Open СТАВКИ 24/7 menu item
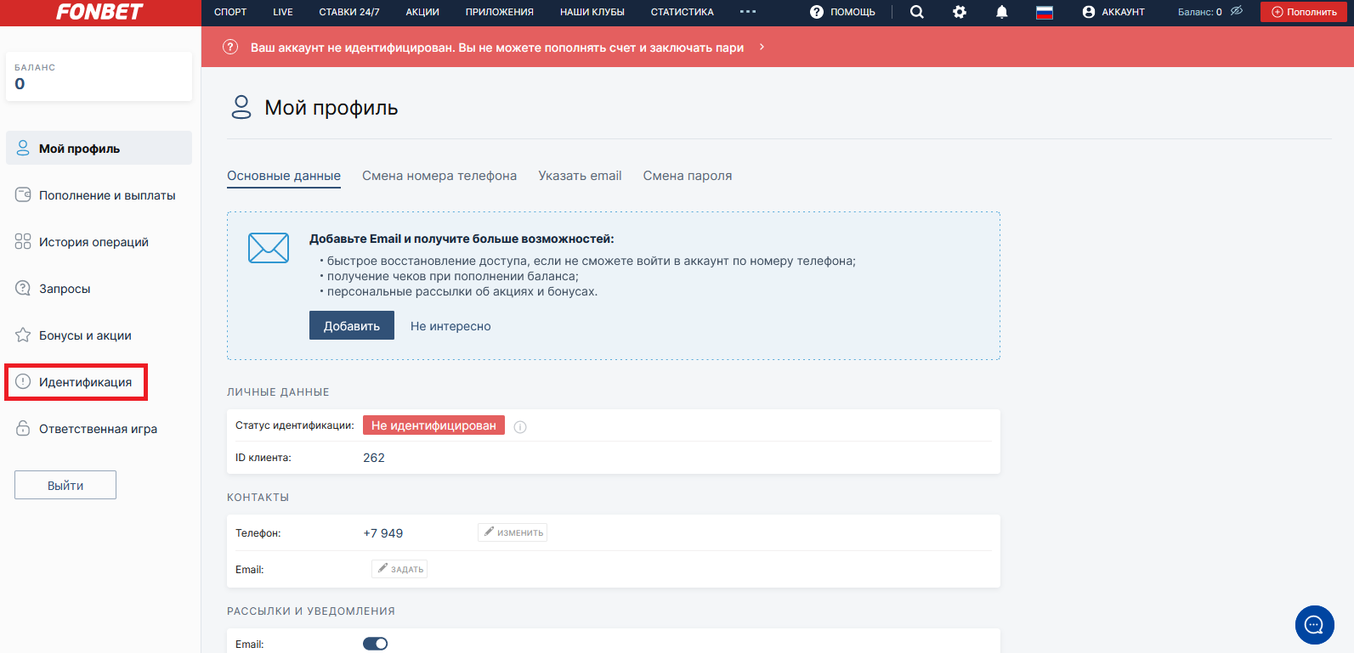Image resolution: width=1354 pixels, height=653 pixels. 349,12
